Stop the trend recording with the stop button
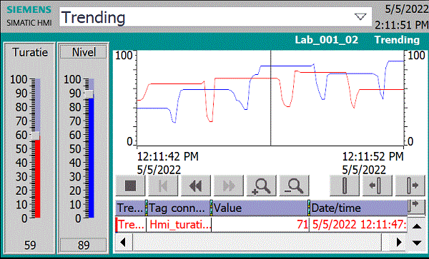 coord(131,186)
